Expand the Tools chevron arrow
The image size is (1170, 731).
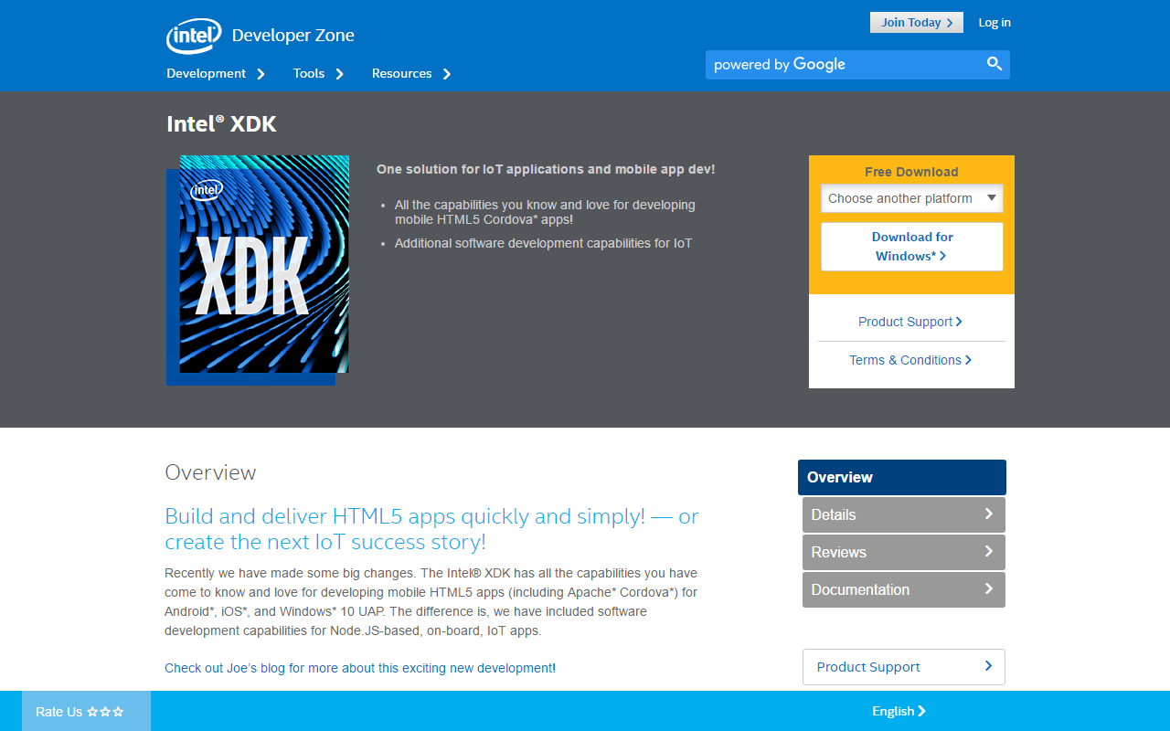click(x=340, y=74)
